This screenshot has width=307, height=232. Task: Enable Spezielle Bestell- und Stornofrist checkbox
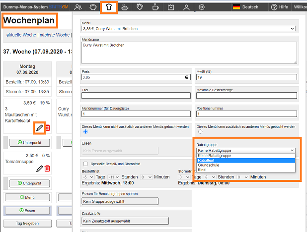(x=85, y=164)
